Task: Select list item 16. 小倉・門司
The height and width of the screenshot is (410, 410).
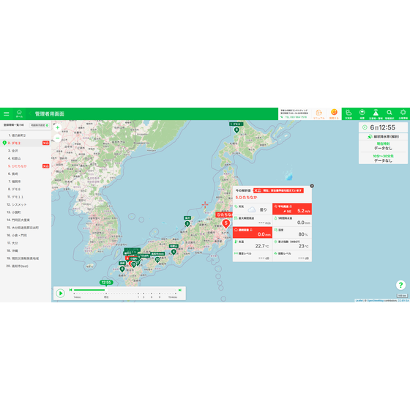Action: pyautogui.click(x=26, y=235)
